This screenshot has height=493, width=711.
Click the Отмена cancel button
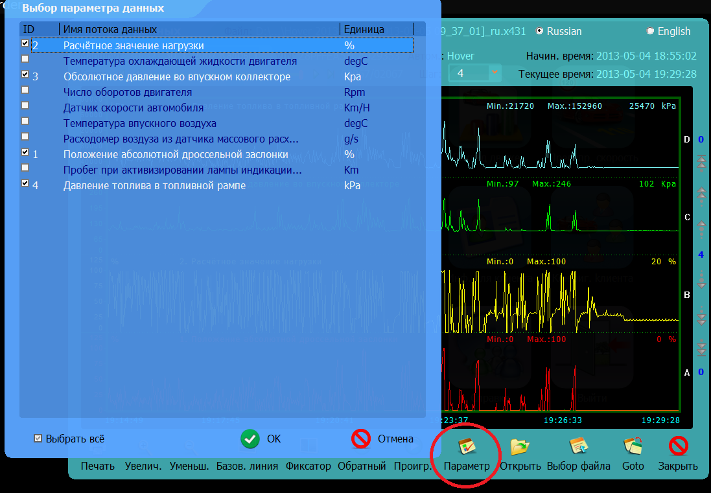click(382, 439)
